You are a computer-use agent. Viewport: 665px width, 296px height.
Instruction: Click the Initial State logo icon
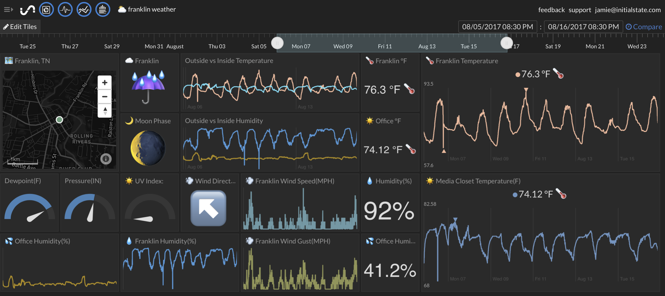(x=27, y=10)
